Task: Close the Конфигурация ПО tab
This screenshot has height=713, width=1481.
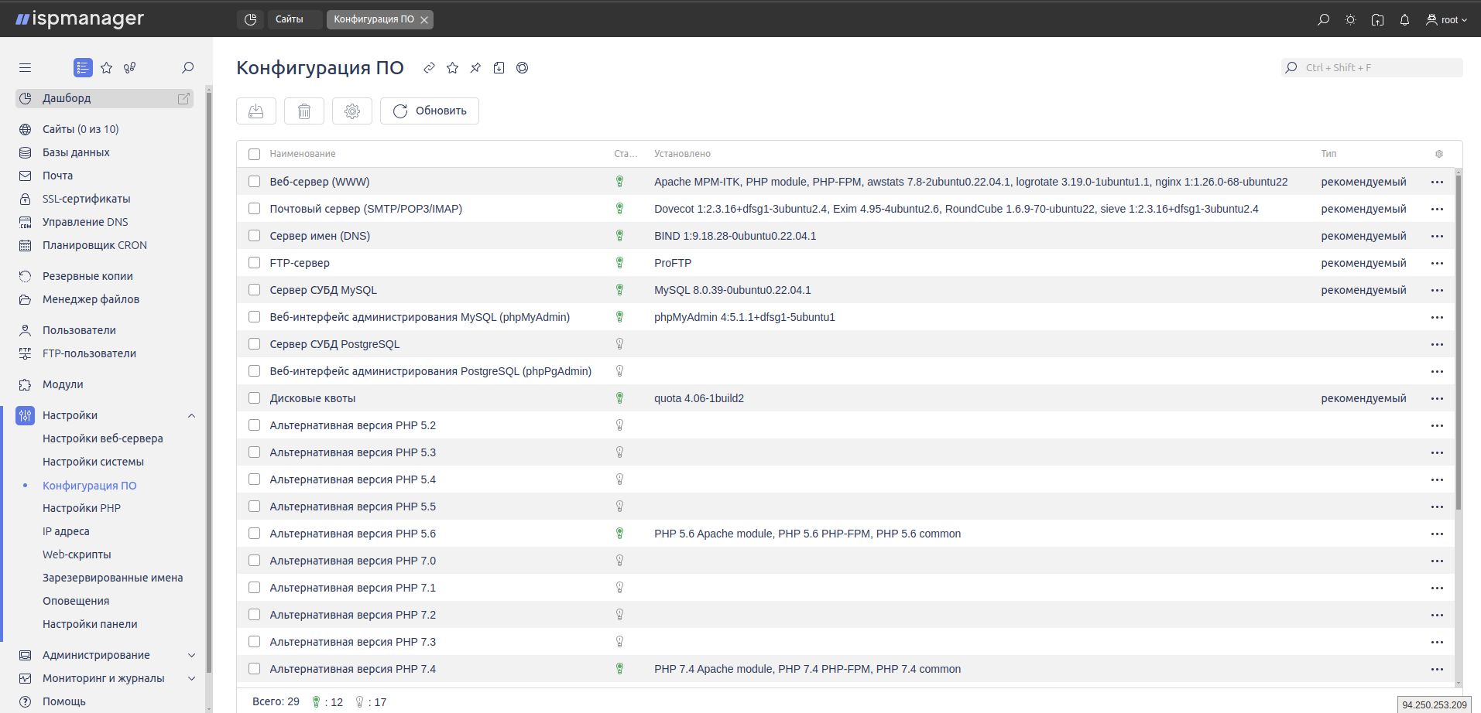Action: (424, 20)
